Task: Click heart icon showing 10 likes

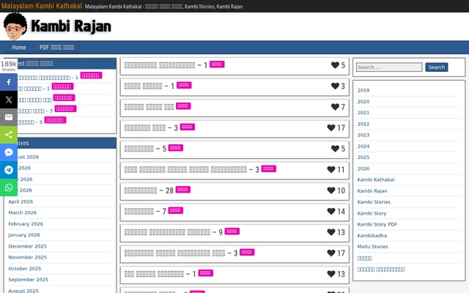Action: tap(331, 190)
